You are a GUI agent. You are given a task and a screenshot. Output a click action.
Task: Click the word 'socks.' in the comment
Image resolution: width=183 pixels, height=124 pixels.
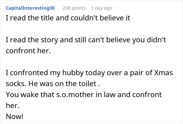[x=16, y=84]
